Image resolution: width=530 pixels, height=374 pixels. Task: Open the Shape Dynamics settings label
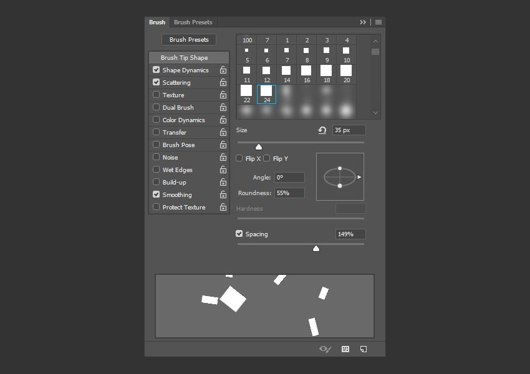186,70
